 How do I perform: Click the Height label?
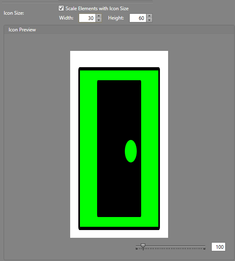click(116, 18)
